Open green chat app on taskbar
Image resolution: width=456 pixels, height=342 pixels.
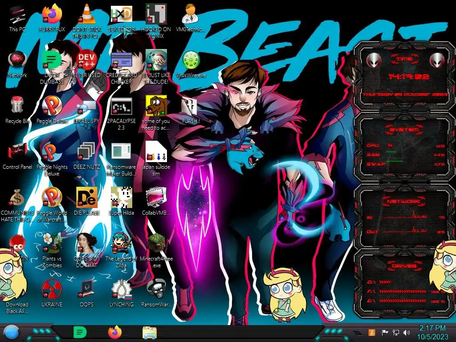80,332
